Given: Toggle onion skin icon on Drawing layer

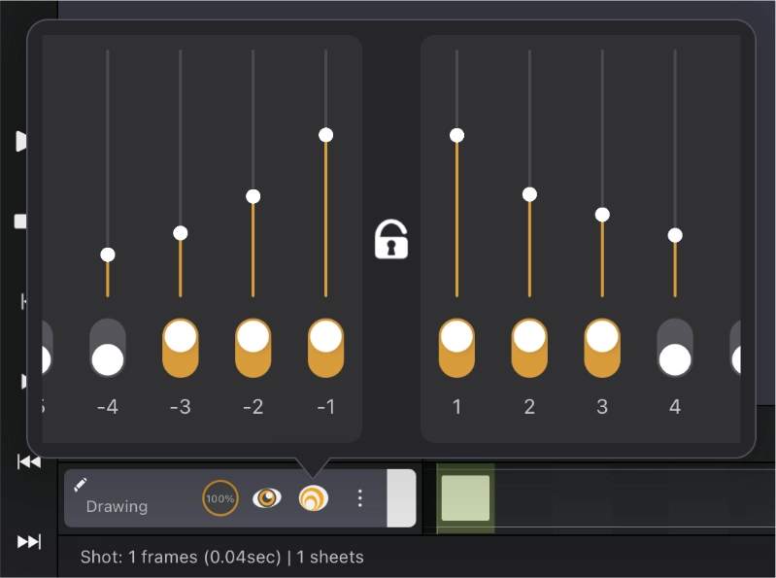Looking at the screenshot, I should click(314, 497).
